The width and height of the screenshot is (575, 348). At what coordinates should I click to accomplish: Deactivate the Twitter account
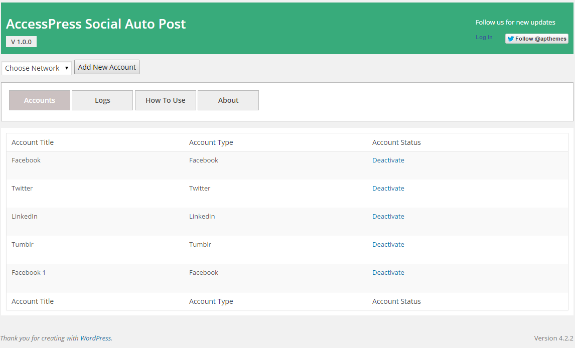(x=388, y=189)
